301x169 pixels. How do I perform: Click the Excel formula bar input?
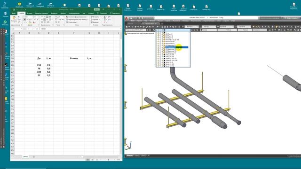tap(80, 29)
